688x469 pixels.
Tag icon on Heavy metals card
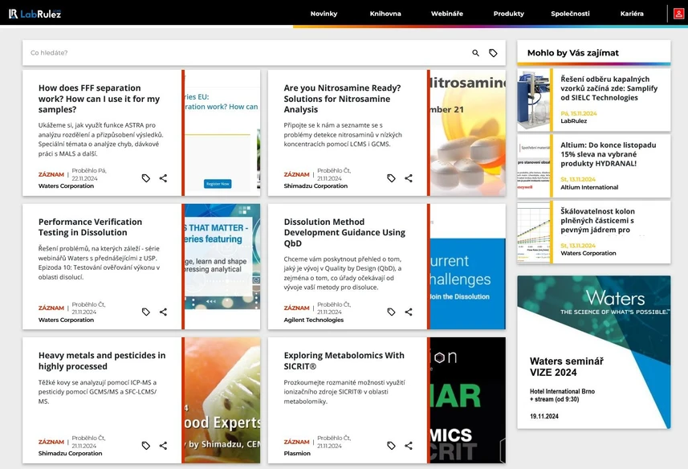click(146, 446)
